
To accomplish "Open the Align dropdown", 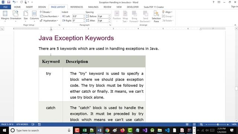I will point(167,12).
